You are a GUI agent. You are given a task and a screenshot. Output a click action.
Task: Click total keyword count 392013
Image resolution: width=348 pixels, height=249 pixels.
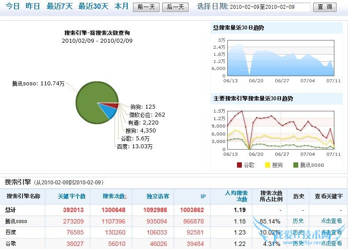tap(73, 210)
